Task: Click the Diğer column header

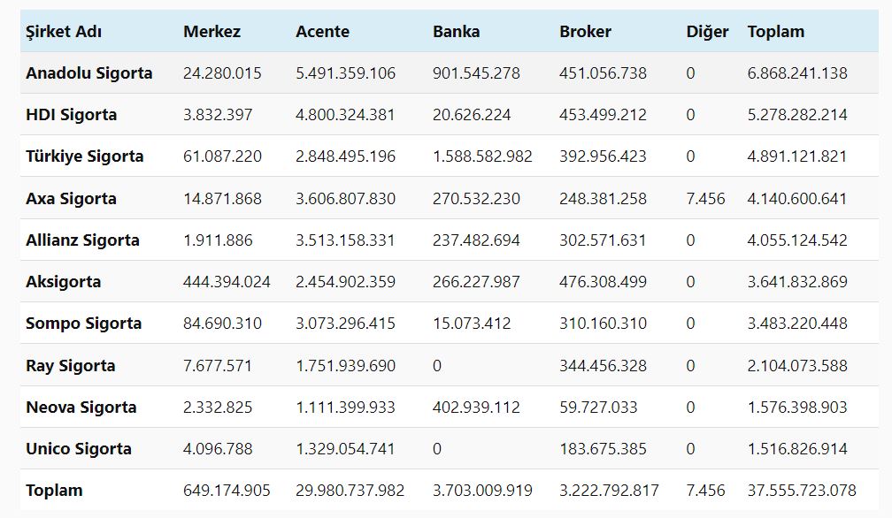Action: 707,32
